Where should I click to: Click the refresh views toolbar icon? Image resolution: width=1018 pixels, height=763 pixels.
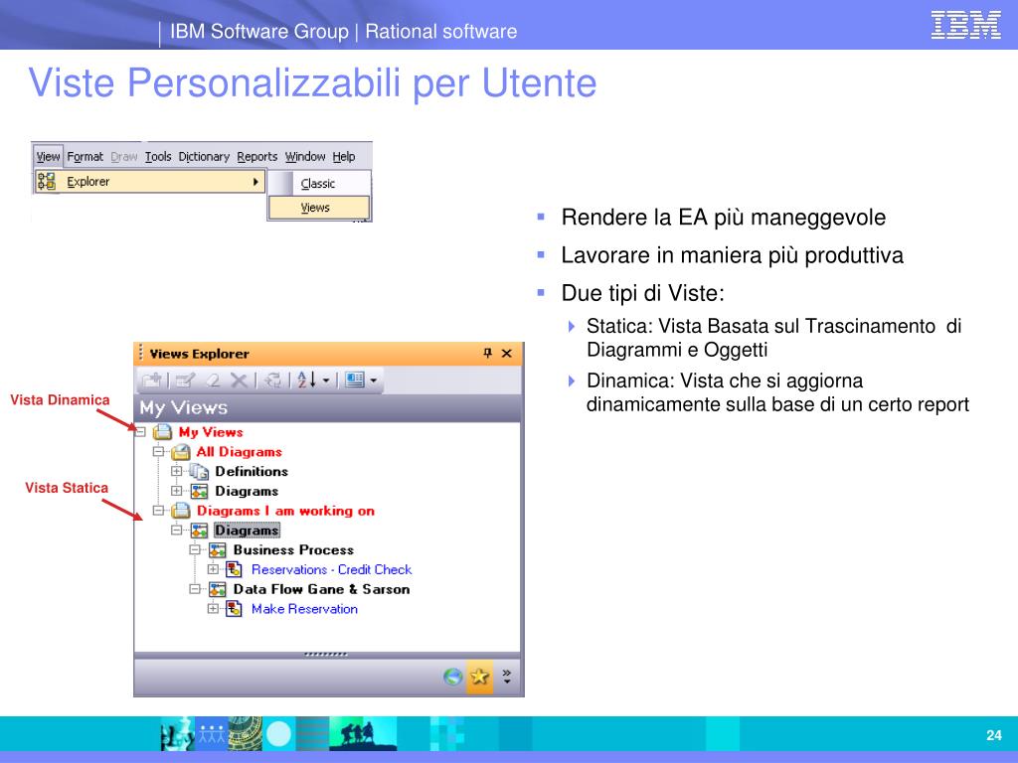coord(272,381)
